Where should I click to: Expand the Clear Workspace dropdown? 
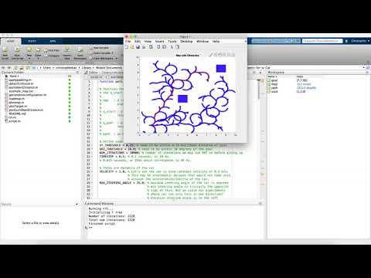pyautogui.click(x=116, y=59)
